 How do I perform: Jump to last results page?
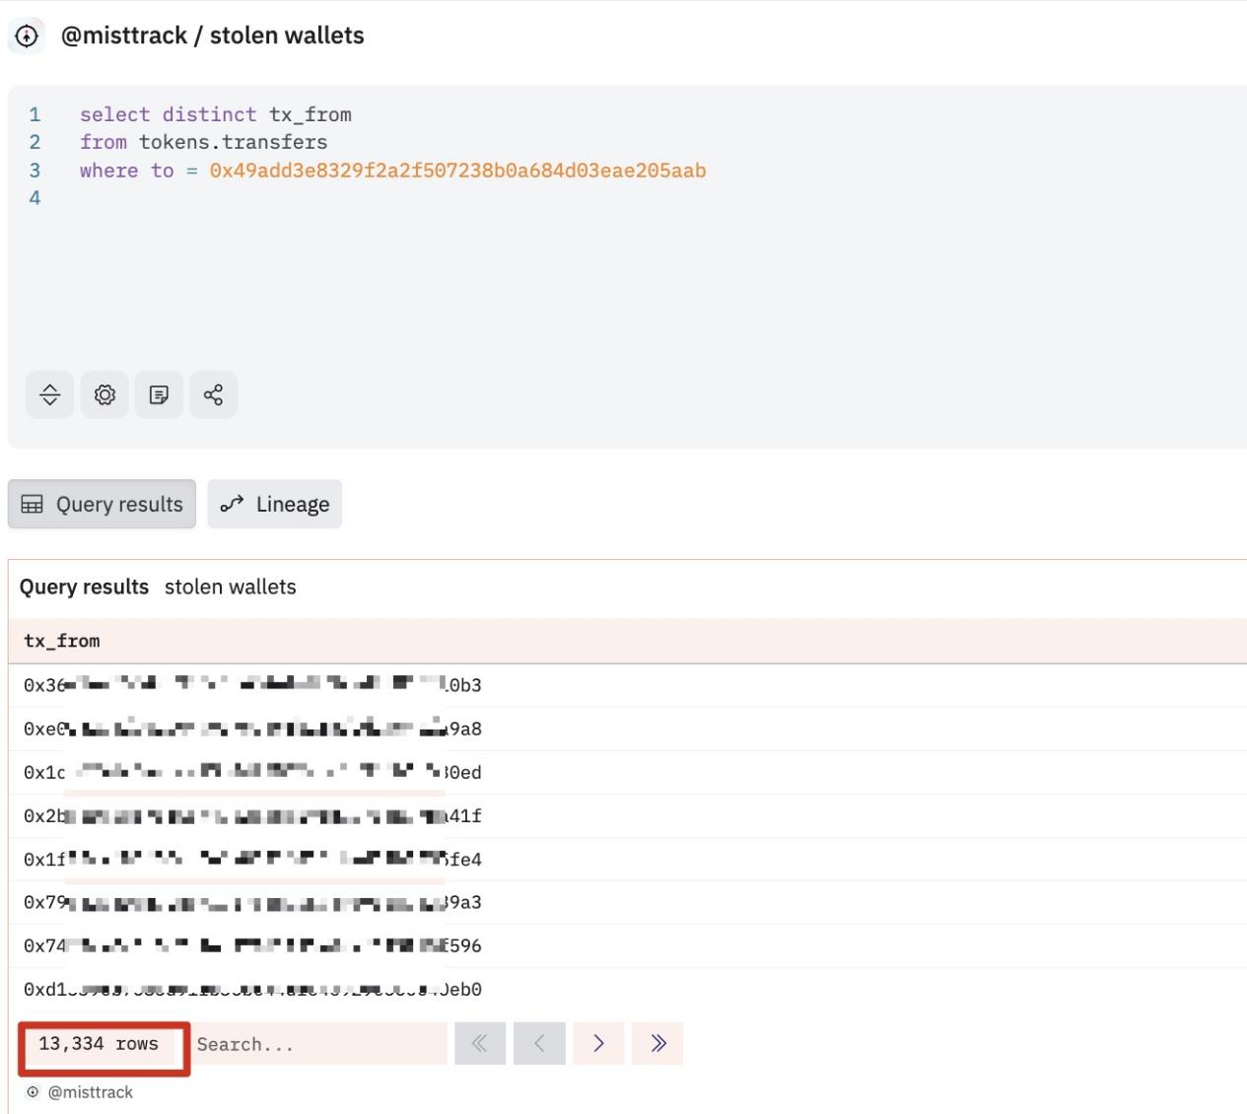tap(658, 1043)
